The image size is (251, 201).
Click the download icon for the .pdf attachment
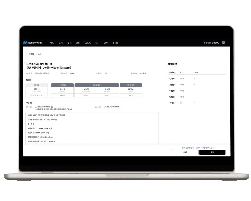click(x=36, y=109)
